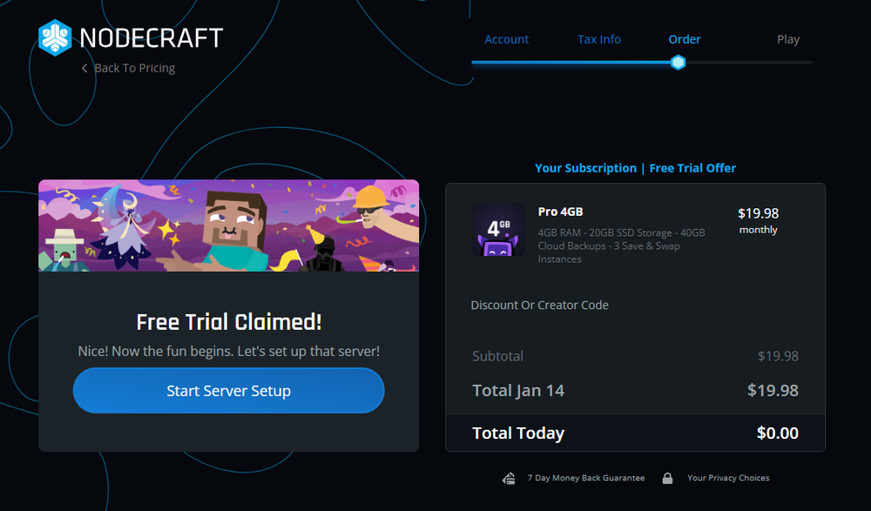Open the Tax Info step
The height and width of the screenshot is (511, 871).
click(598, 39)
